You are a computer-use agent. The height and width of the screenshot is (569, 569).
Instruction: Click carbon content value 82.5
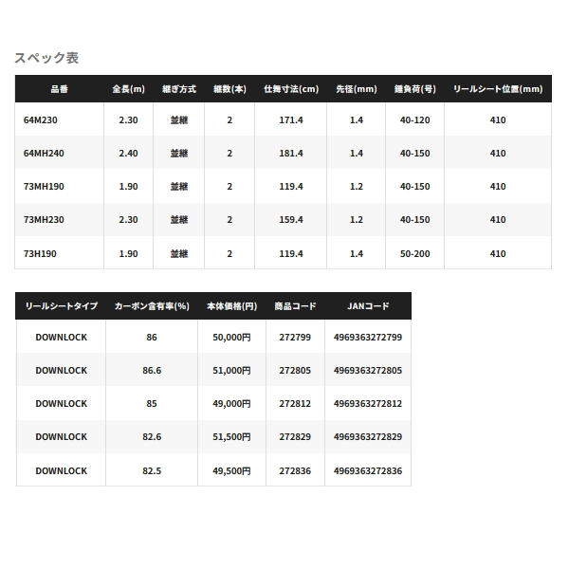click(x=152, y=471)
